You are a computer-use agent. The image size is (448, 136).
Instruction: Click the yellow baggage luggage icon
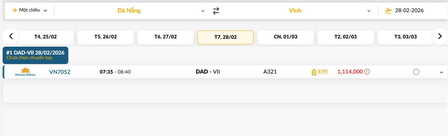314,72
